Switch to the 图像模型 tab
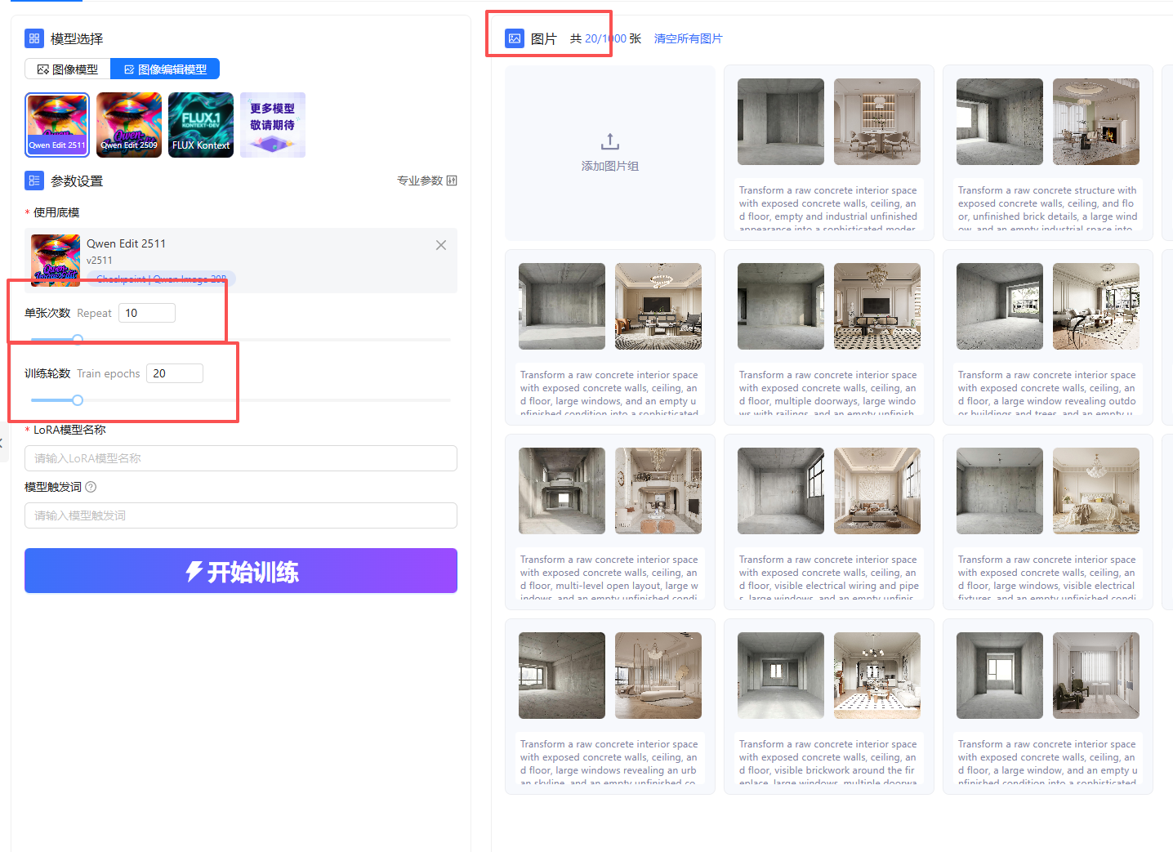The height and width of the screenshot is (852, 1173). pos(68,69)
